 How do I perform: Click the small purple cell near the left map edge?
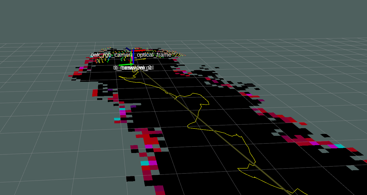(133, 106)
